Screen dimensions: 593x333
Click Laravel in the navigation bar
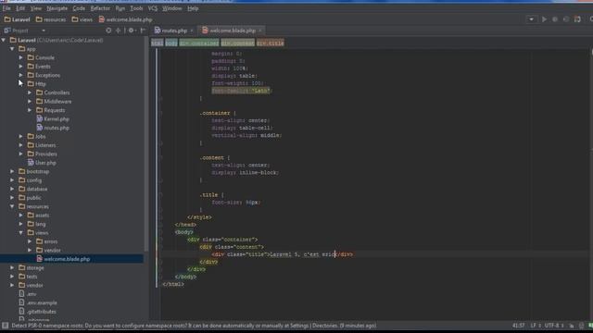(x=17, y=19)
